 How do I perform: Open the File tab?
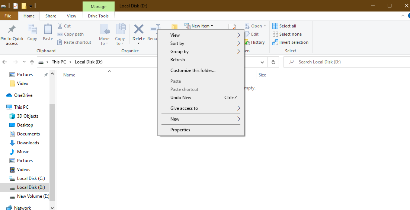8,16
